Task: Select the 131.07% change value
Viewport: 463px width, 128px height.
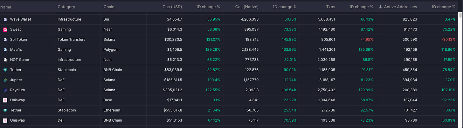Action: pyautogui.click(x=213, y=40)
